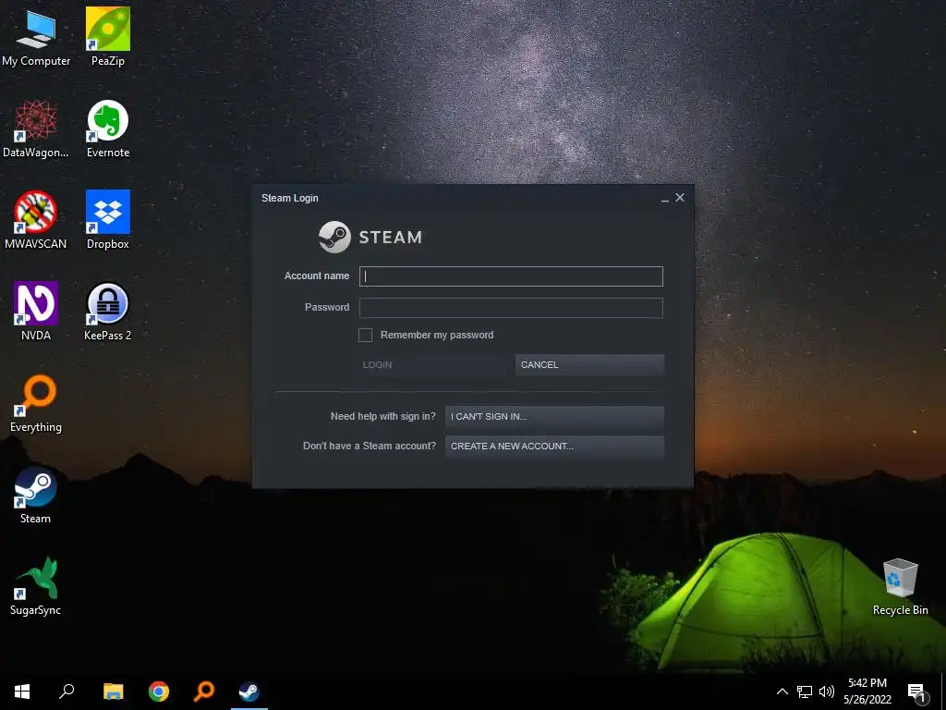Minimize the Steam Login window
The width and height of the screenshot is (946, 710).
665,198
